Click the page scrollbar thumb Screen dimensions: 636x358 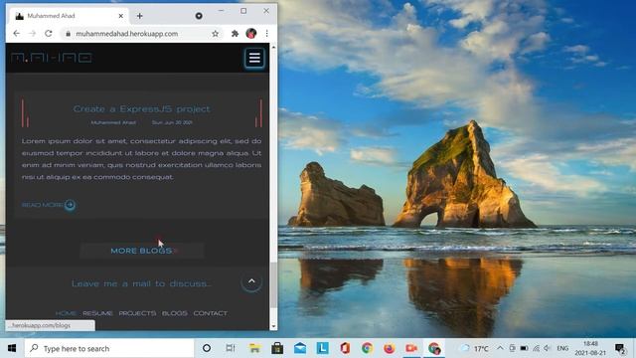point(273,285)
